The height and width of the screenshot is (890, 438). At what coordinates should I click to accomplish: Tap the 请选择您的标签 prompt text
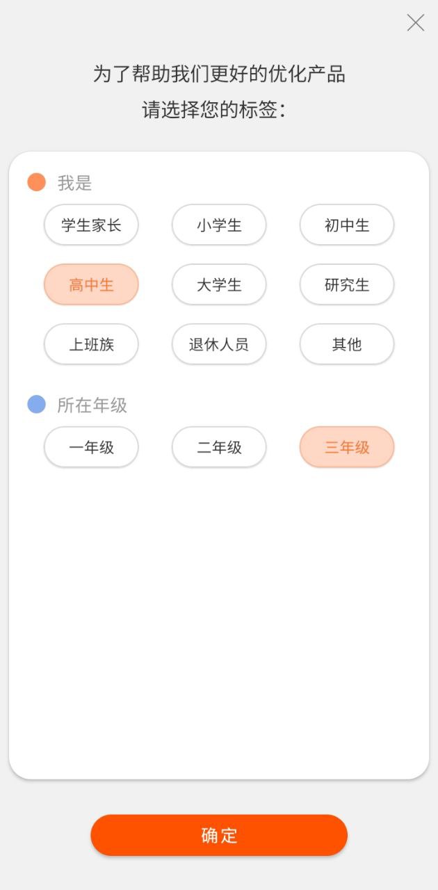coord(214,110)
